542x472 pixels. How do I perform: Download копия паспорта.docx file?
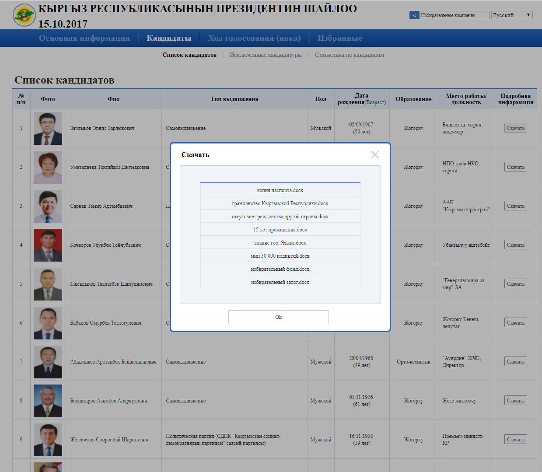pyautogui.click(x=280, y=190)
